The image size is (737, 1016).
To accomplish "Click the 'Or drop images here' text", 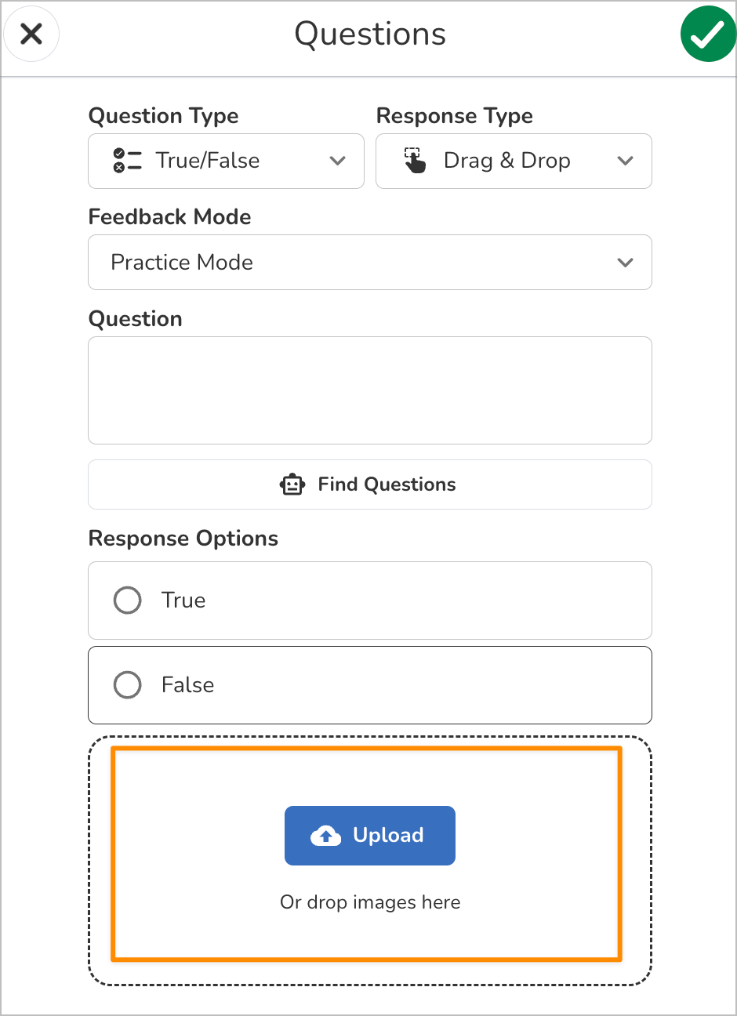I will 370,902.
